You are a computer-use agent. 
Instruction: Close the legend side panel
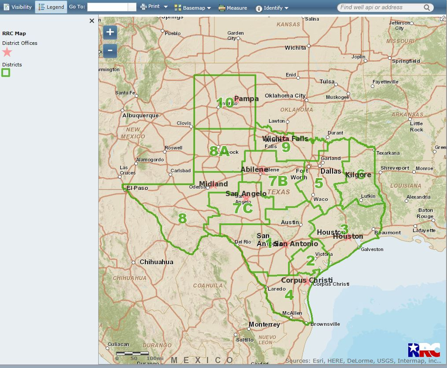[92, 21]
